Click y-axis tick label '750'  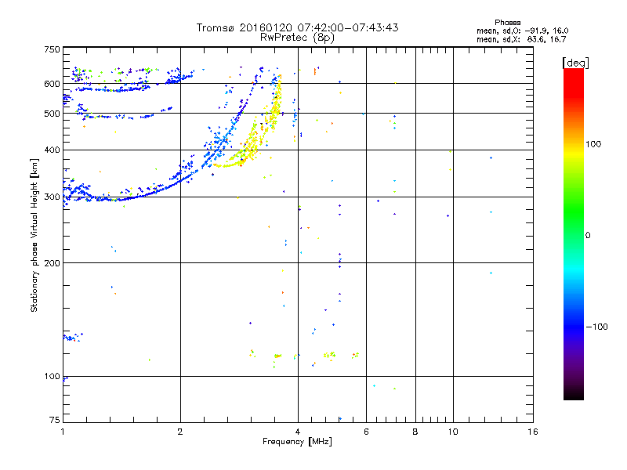pyautogui.click(x=52, y=49)
